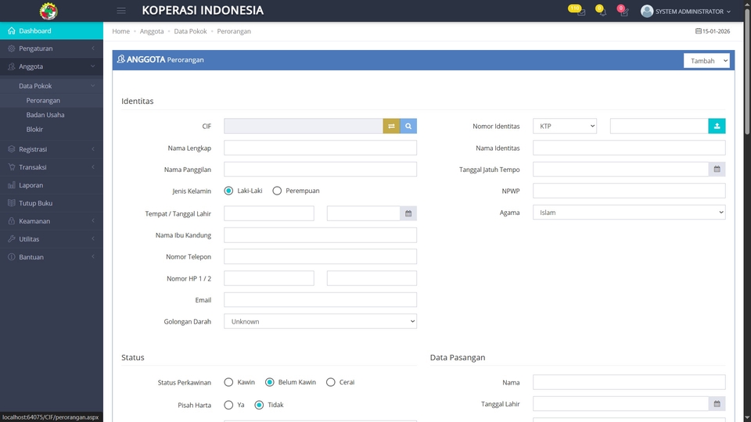The height and width of the screenshot is (422, 751).
Task: Open the Laporan sidebar menu
Action: point(31,185)
